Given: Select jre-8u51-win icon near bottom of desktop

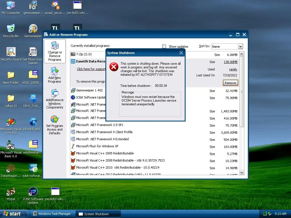Looking at the screenshot, I should 55,194.
